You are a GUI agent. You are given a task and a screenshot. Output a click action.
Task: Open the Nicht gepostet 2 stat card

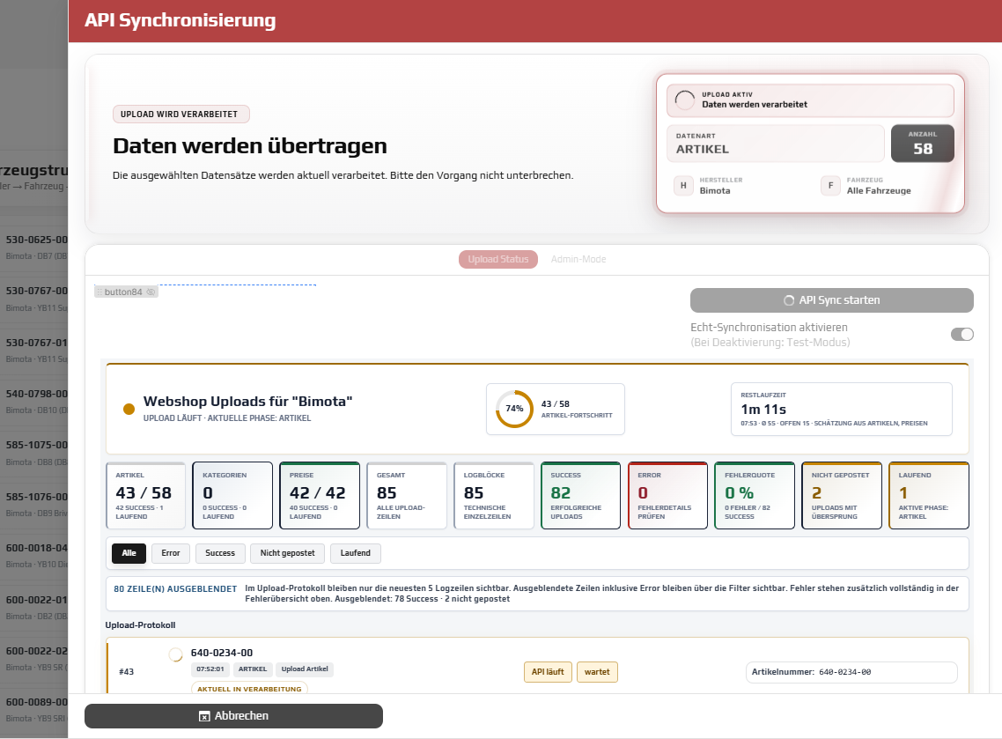pos(842,495)
